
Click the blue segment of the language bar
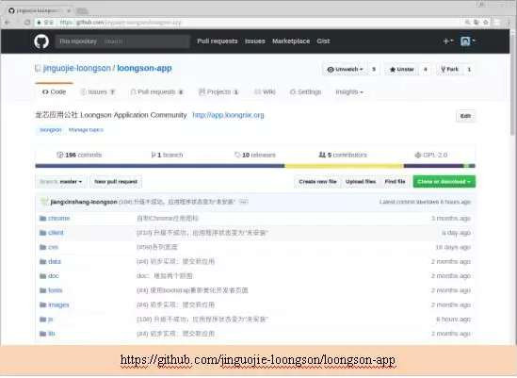[160, 166]
